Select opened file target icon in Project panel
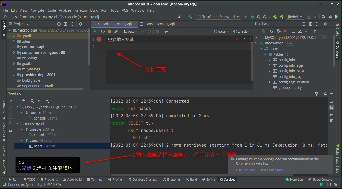This screenshot has width=342, height=189. click(59, 24)
